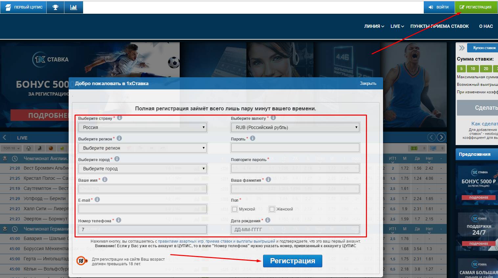Open the Купон ставок tab

point(483,48)
